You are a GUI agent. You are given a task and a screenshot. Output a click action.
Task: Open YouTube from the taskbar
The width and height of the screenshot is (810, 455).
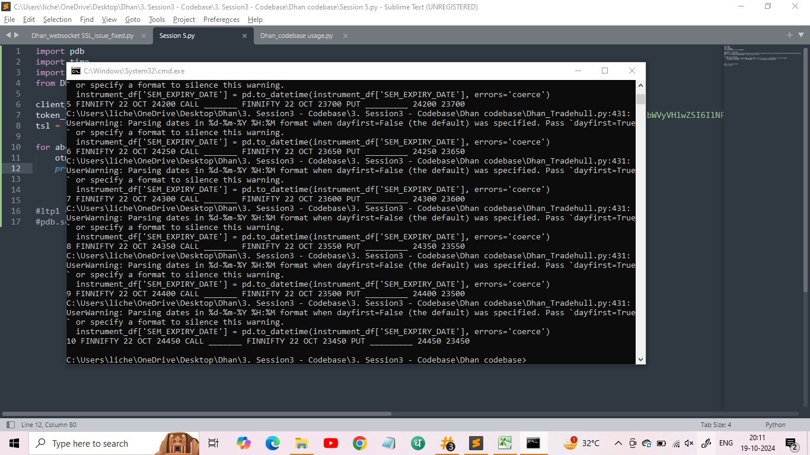point(331,443)
